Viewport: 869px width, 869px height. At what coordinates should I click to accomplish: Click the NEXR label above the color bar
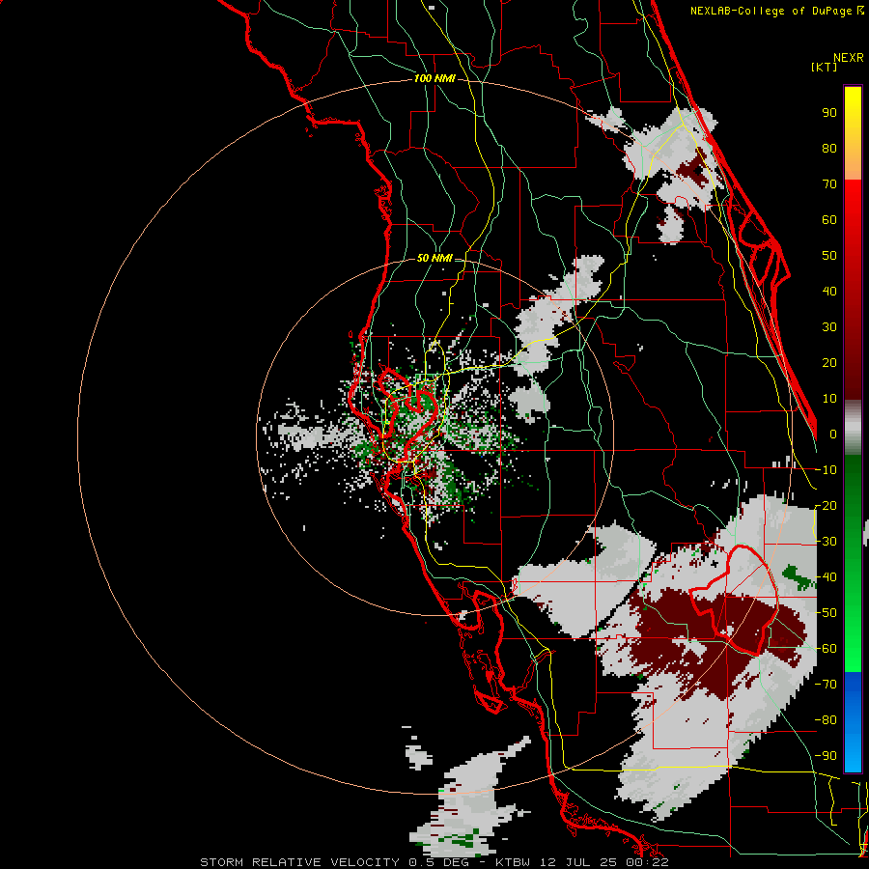tap(849, 58)
